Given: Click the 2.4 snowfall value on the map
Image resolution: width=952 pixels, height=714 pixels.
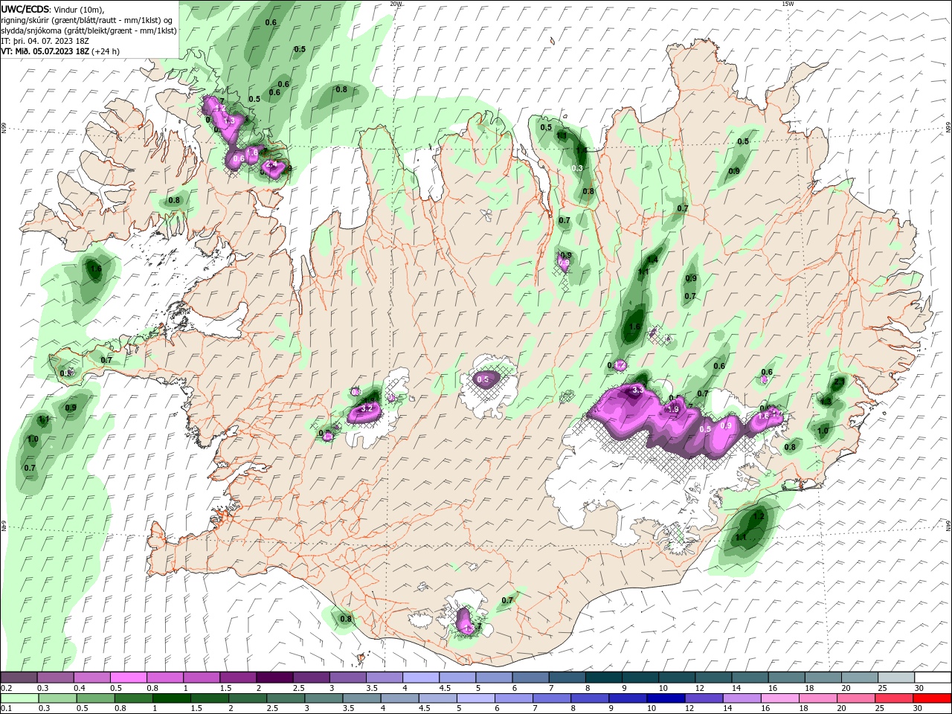Looking at the screenshot, I should pos(271,164).
